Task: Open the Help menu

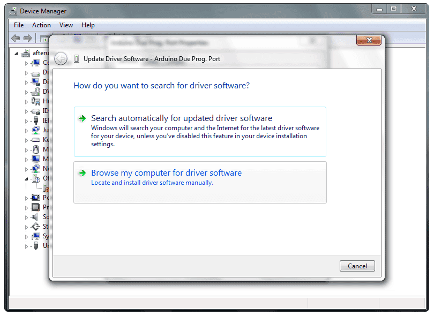Action: pyautogui.click(x=88, y=25)
